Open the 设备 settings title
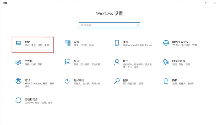The image size is (219, 125). click(x=77, y=42)
